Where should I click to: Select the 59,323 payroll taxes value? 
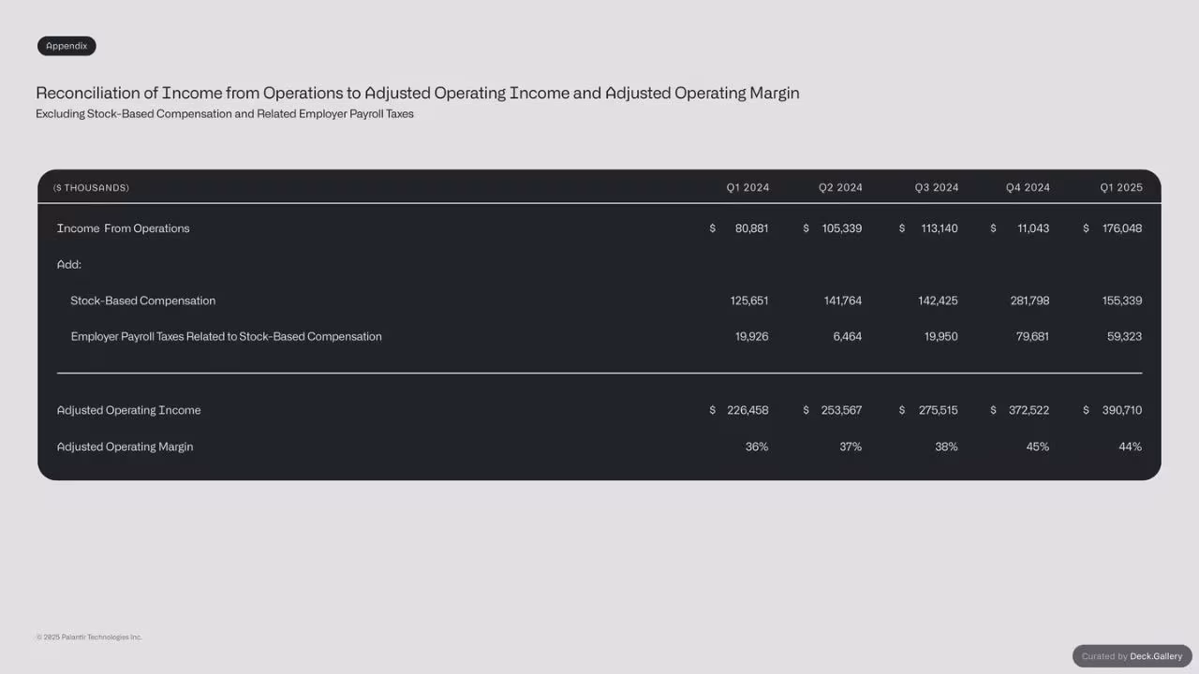click(1124, 337)
